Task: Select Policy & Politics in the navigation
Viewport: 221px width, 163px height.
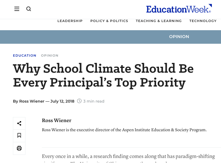Action: [109, 21]
